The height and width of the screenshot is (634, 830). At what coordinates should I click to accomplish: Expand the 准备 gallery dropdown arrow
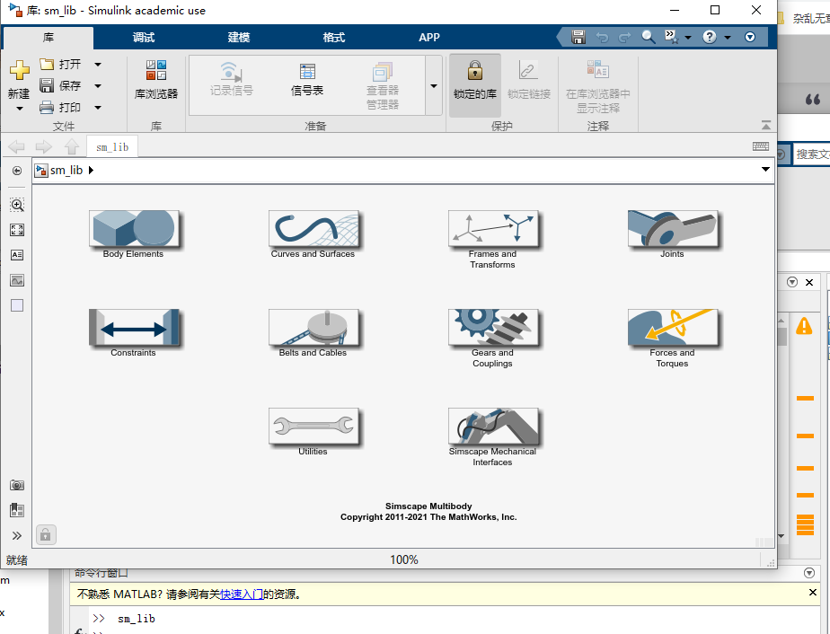tap(434, 85)
